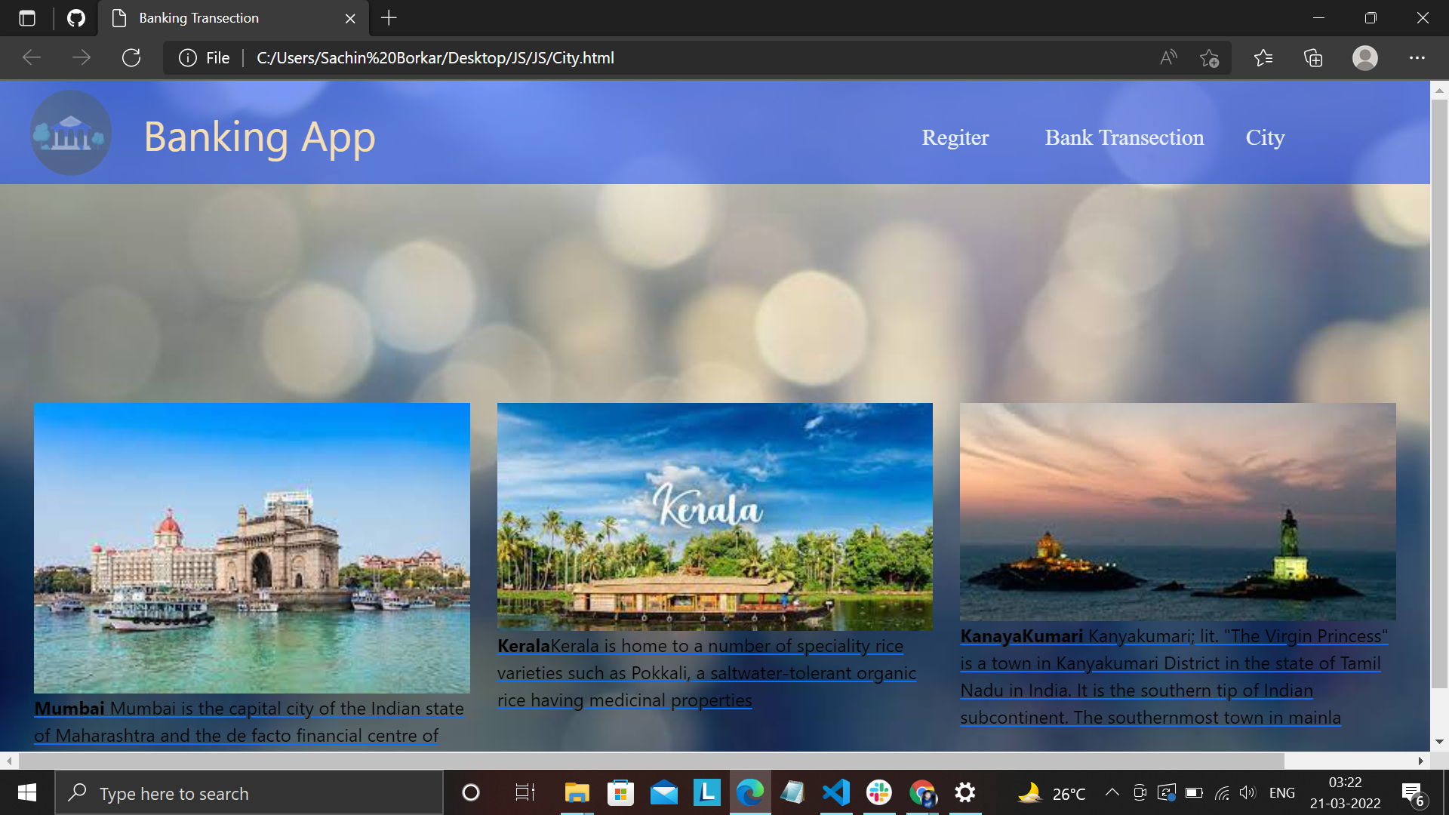Open the GitHub pinned tab

click(76, 18)
